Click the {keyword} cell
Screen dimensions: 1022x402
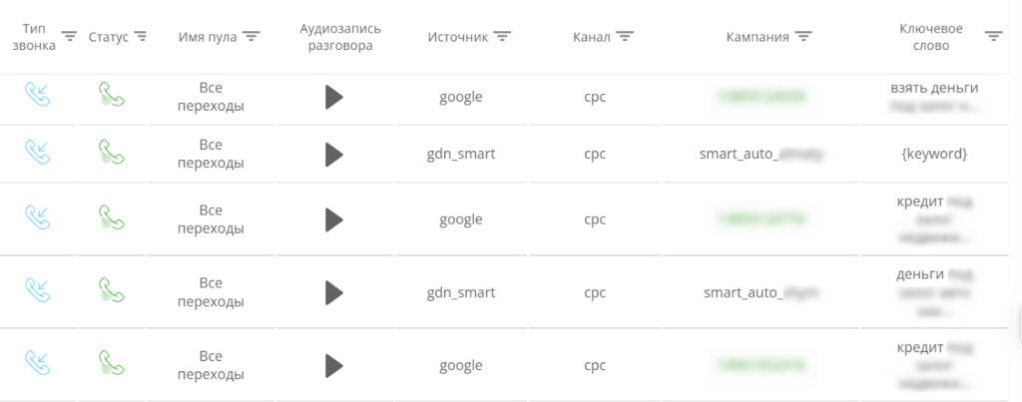(933, 155)
